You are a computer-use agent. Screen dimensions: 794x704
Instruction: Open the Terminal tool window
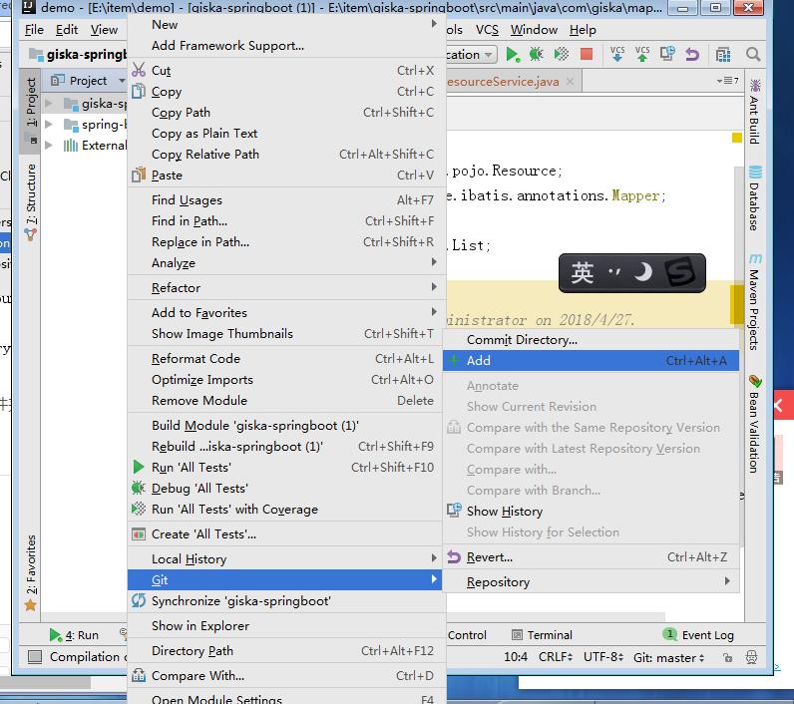542,634
